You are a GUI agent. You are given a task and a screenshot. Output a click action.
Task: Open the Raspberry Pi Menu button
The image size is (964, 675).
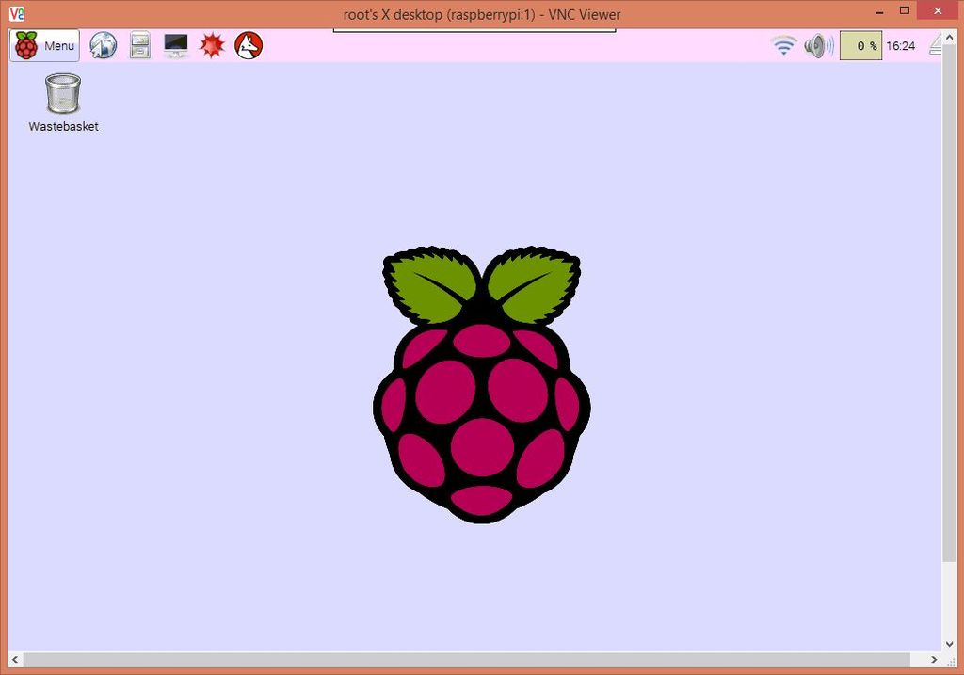(x=44, y=45)
